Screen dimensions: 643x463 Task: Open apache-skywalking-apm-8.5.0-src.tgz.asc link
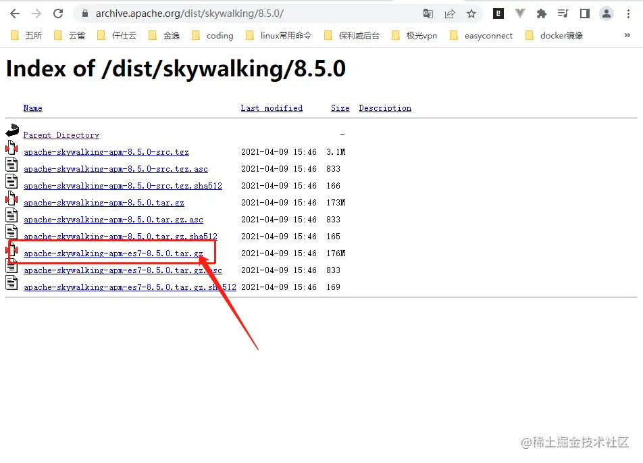pos(115,169)
